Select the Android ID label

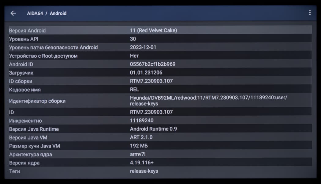[21, 64]
